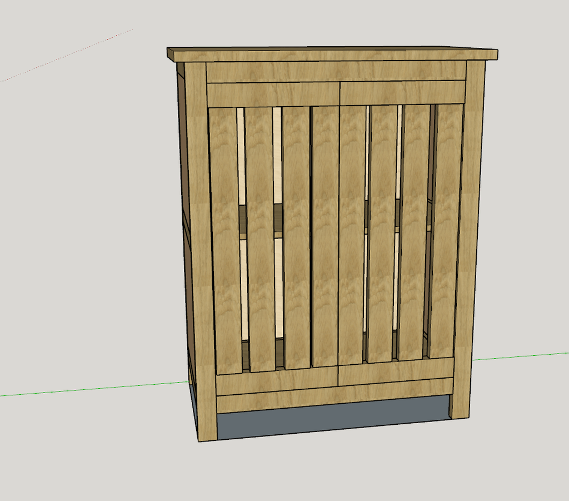569x501 pixels.
Task: Select the left door's bottom rail
Action: click(x=277, y=381)
